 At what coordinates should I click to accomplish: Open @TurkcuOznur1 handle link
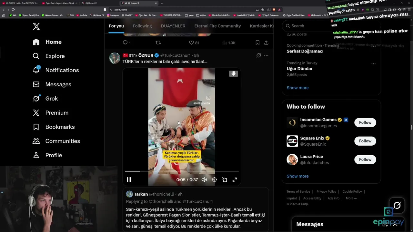pyautogui.click(x=175, y=55)
